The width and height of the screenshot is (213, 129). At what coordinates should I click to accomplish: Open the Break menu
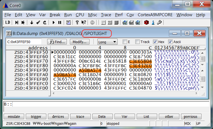(x=55, y=15)
